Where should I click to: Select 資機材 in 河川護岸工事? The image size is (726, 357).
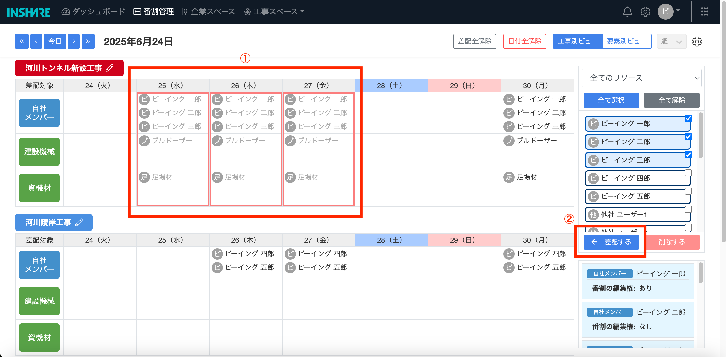coord(39,337)
